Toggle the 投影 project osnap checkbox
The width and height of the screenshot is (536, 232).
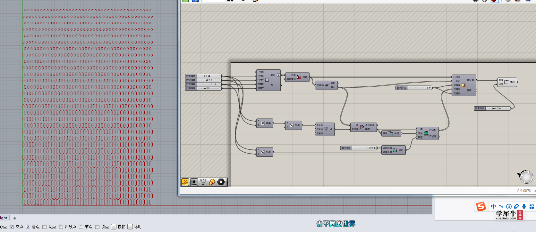(114, 227)
